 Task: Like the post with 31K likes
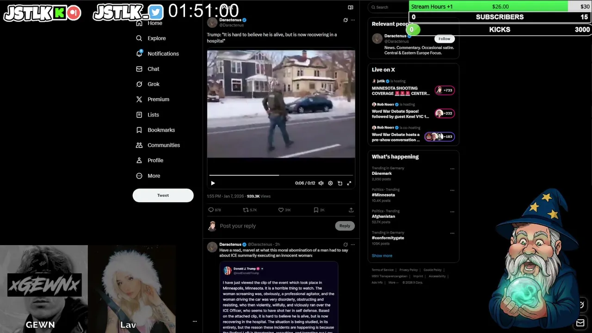coord(284,210)
